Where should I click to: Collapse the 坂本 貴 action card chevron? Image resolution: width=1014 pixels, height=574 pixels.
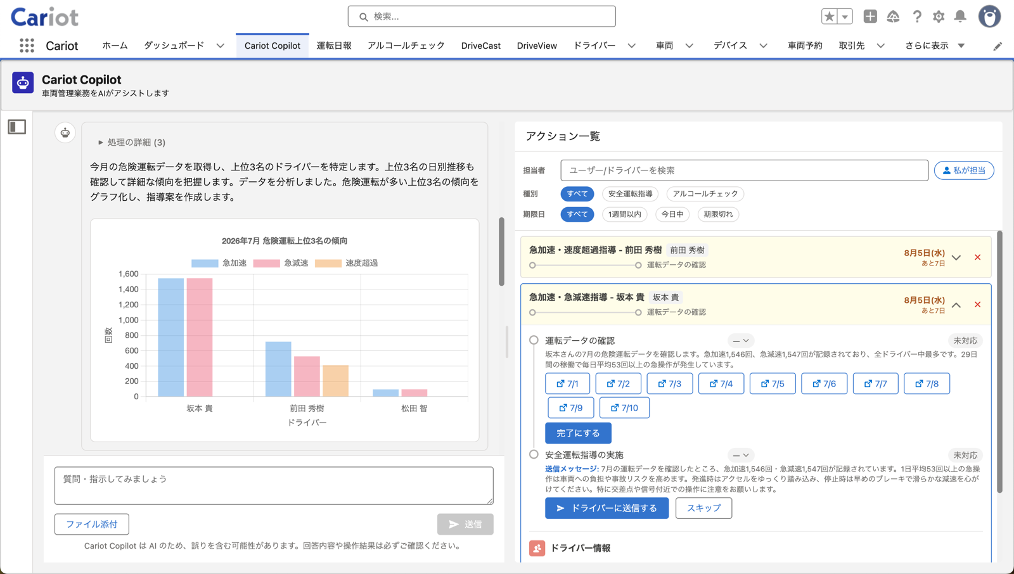click(x=956, y=305)
